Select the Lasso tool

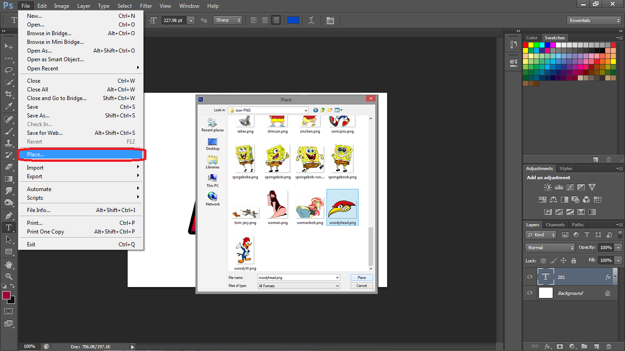[x=9, y=70]
